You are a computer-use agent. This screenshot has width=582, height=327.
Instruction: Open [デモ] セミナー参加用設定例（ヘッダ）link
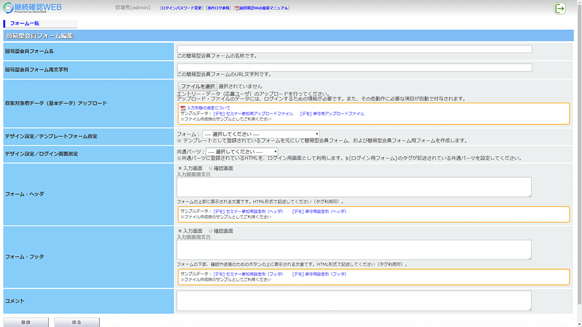point(248,211)
